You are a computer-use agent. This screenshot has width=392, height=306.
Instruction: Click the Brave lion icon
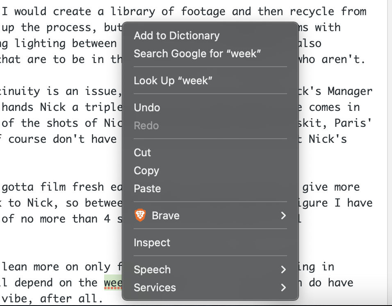coord(140,215)
